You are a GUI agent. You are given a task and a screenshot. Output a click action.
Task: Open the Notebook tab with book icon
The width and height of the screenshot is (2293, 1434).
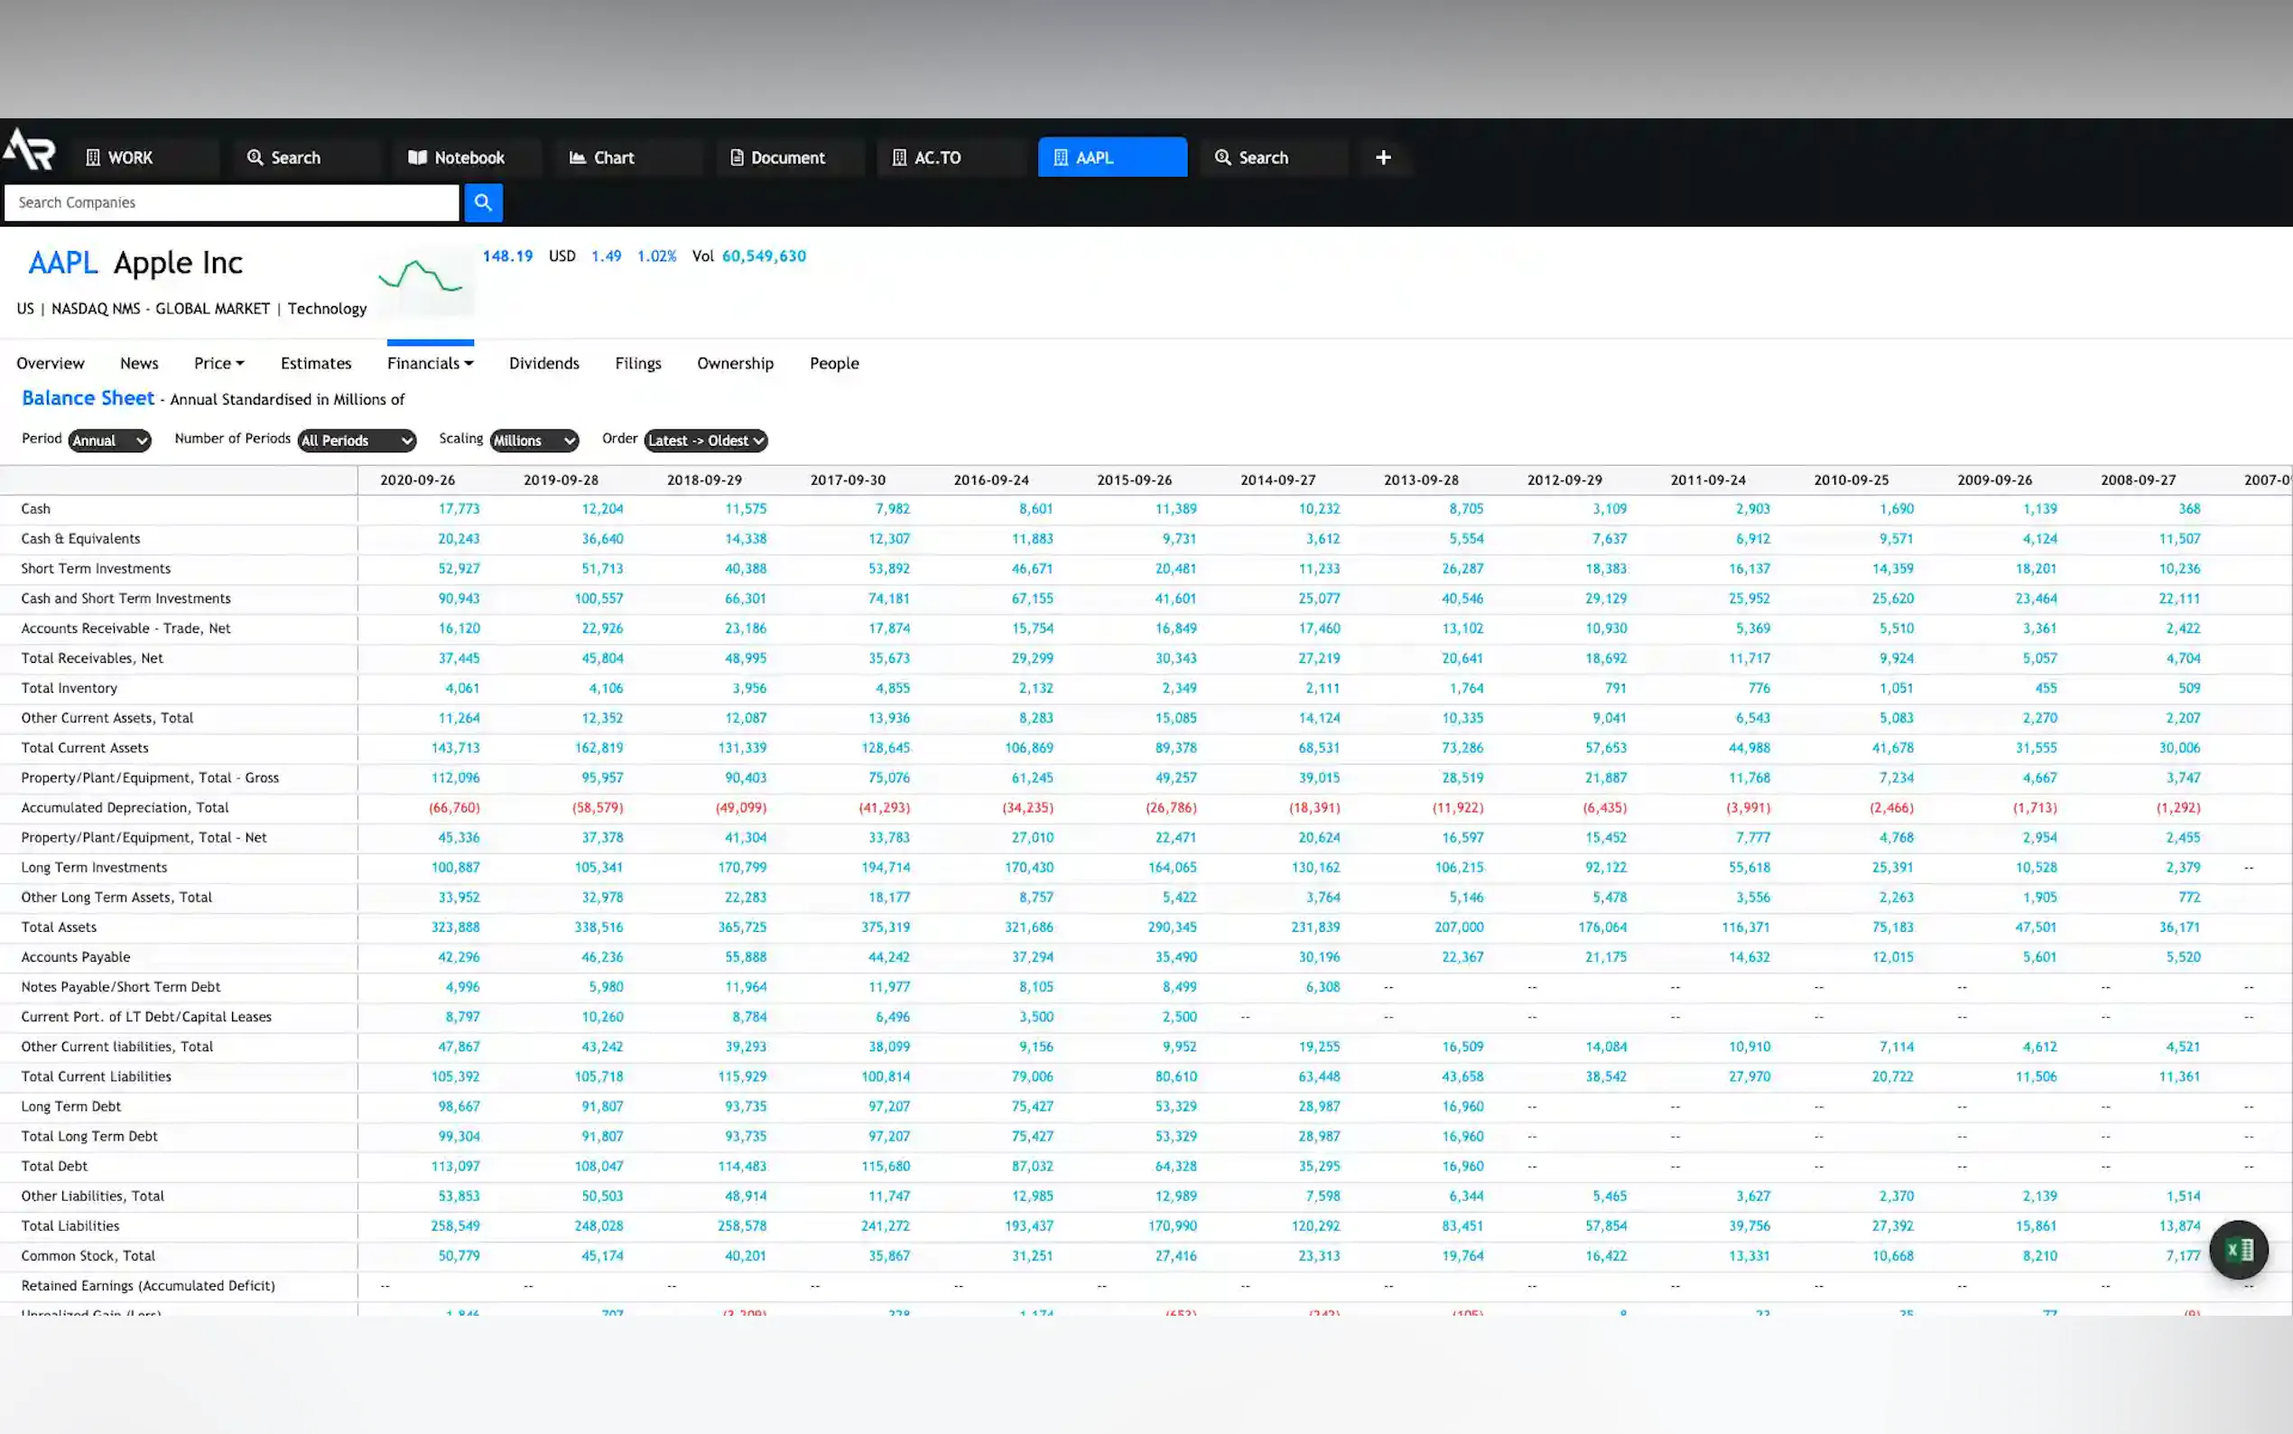click(458, 157)
